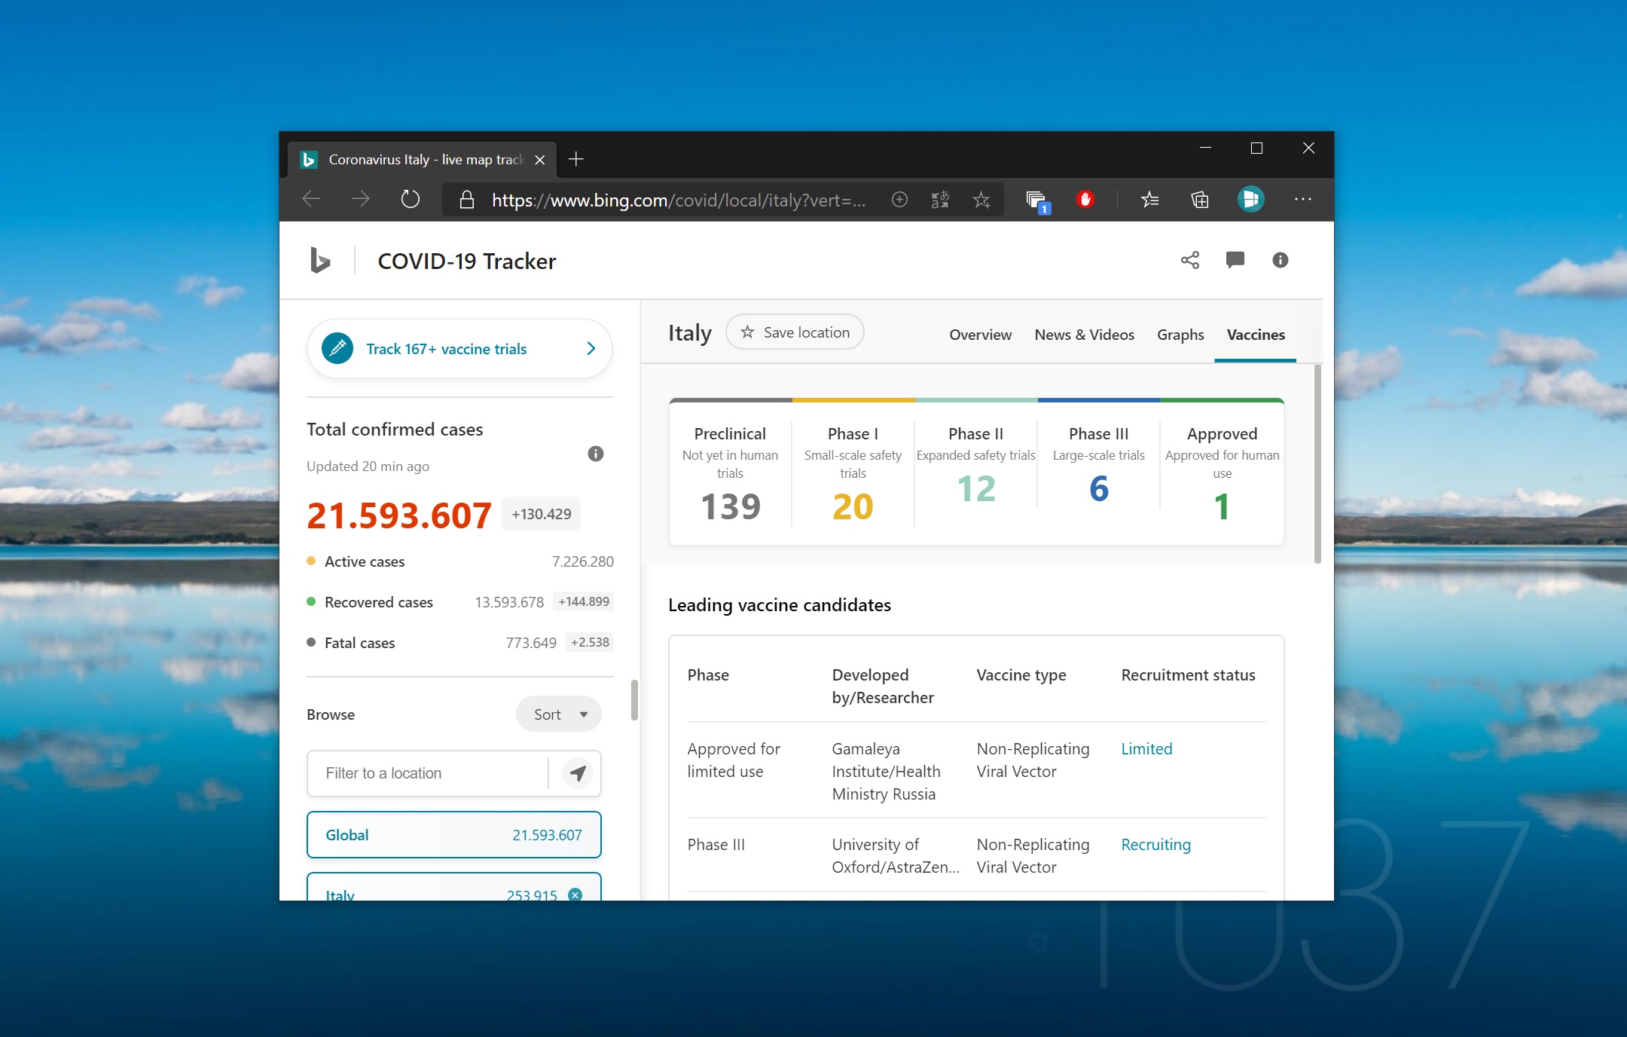Click the browser address bar URL
The image size is (1627, 1037).
(678, 200)
